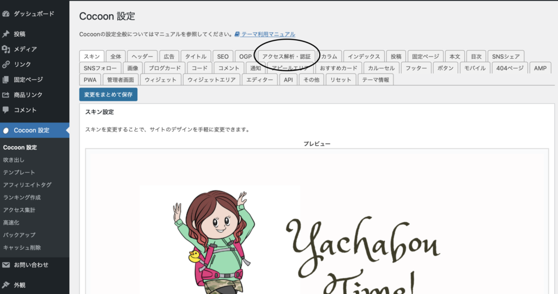Open the テーマ利用マニュアル link
This screenshot has height=294, width=558.
coord(268,34)
